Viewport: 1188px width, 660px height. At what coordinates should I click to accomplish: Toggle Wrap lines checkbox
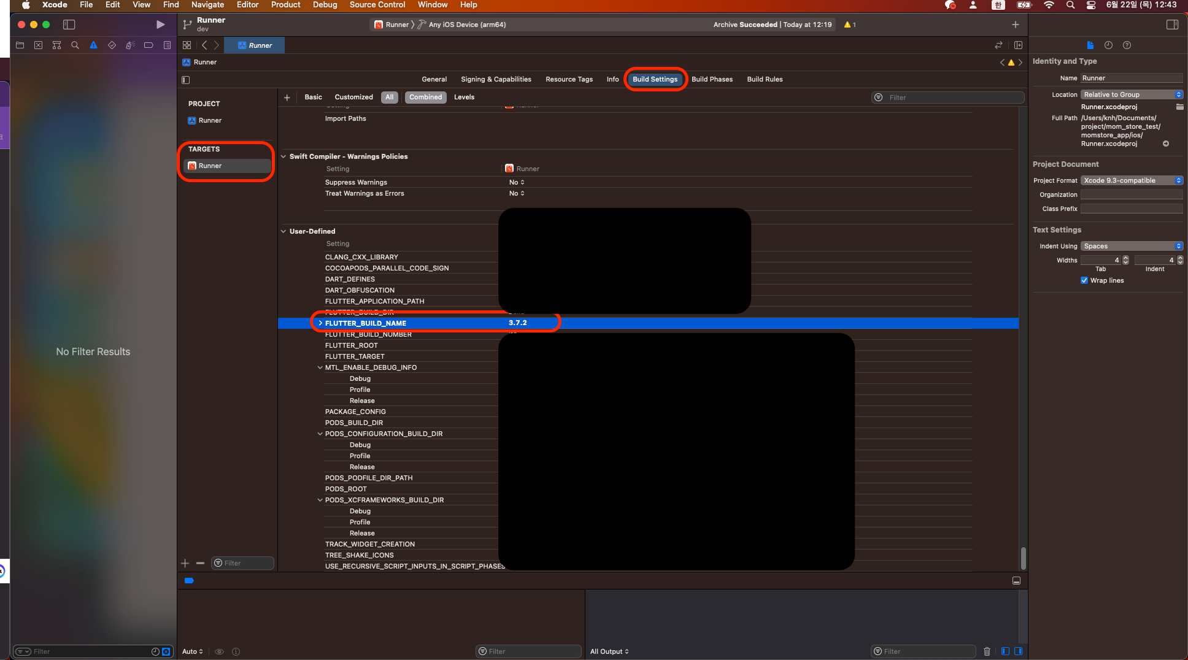click(x=1084, y=280)
